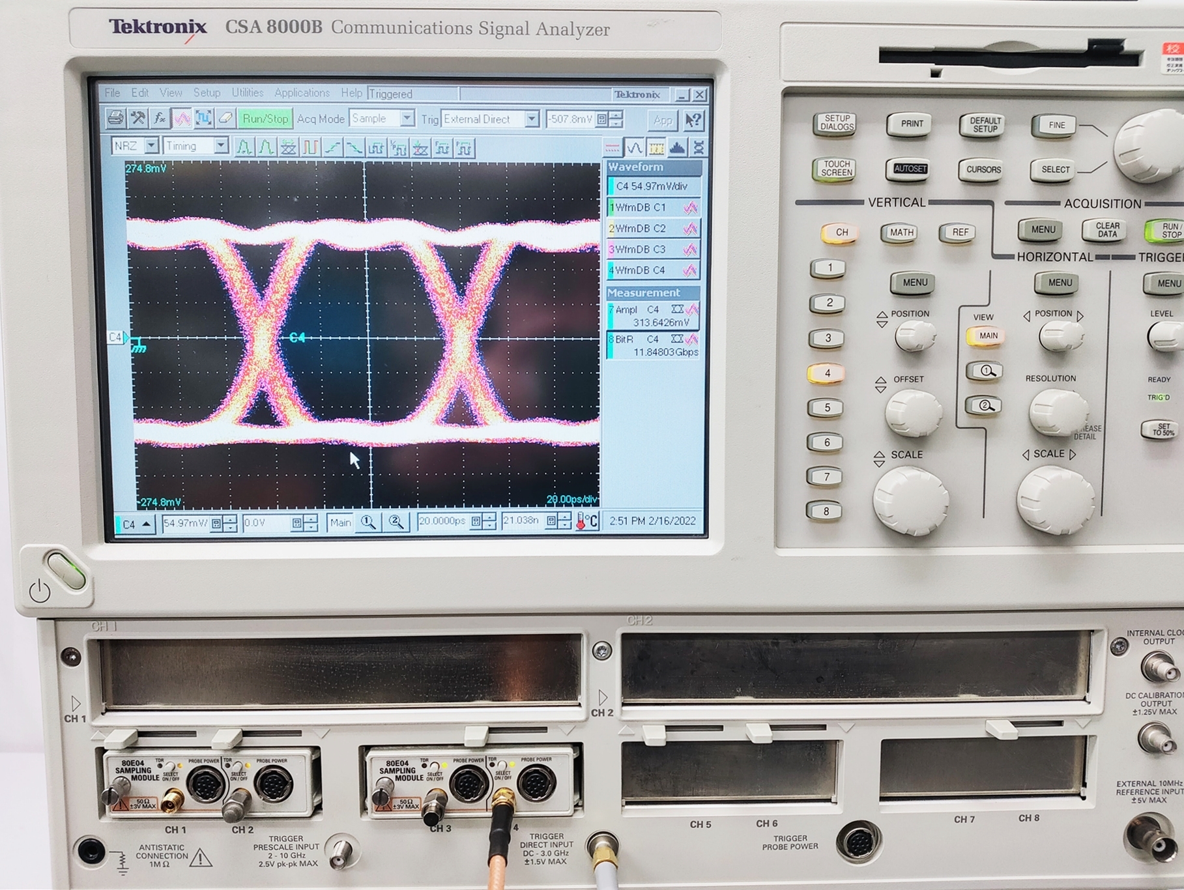This screenshot has width=1184, height=890.
Task: Toggle the WfmDB C4 waveform row
Action: point(654,270)
